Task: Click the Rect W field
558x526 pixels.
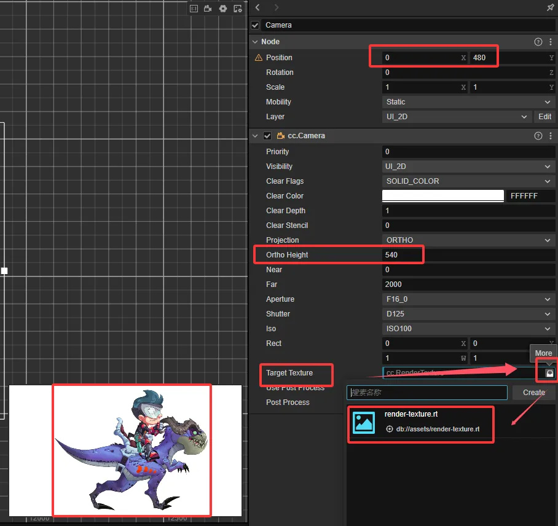Action: pos(424,358)
